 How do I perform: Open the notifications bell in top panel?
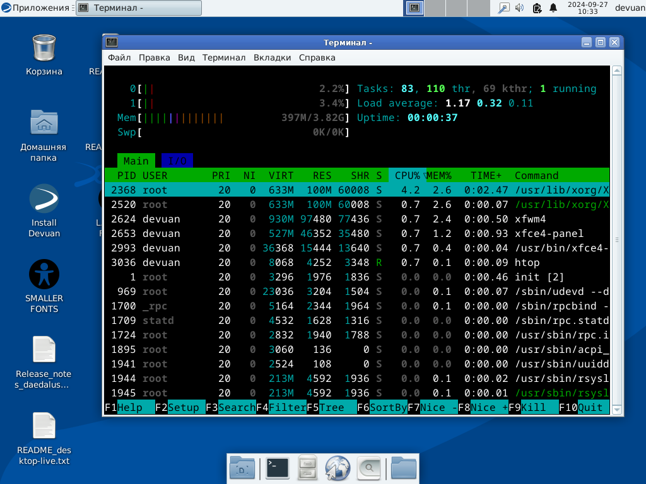pyautogui.click(x=553, y=8)
